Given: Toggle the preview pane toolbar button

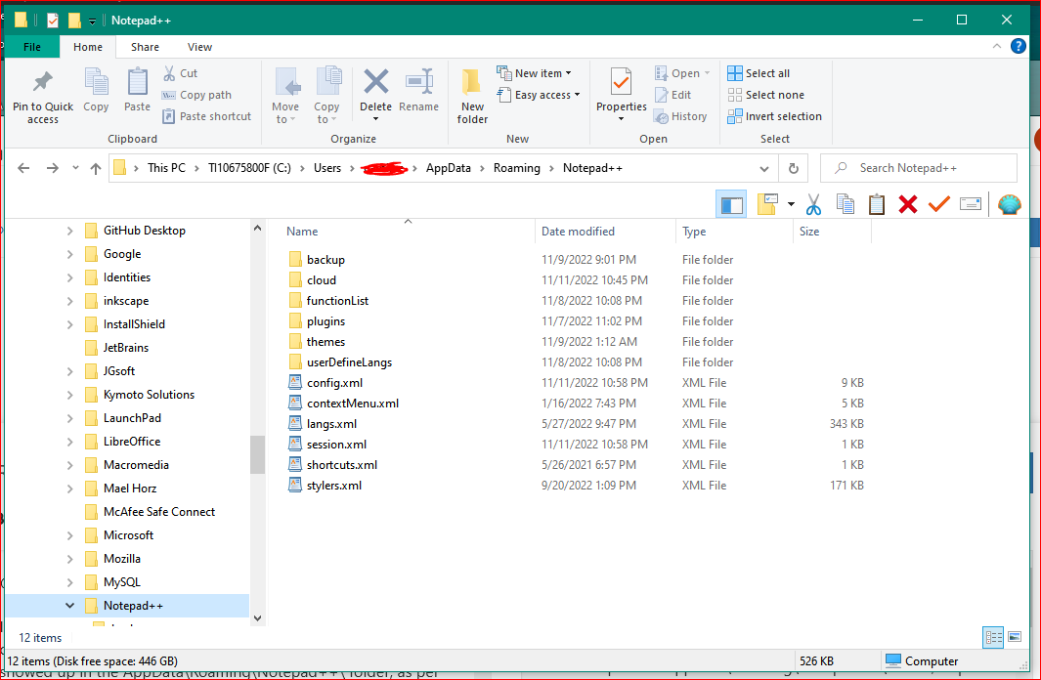Looking at the screenshot, I should tap(731, 204).
